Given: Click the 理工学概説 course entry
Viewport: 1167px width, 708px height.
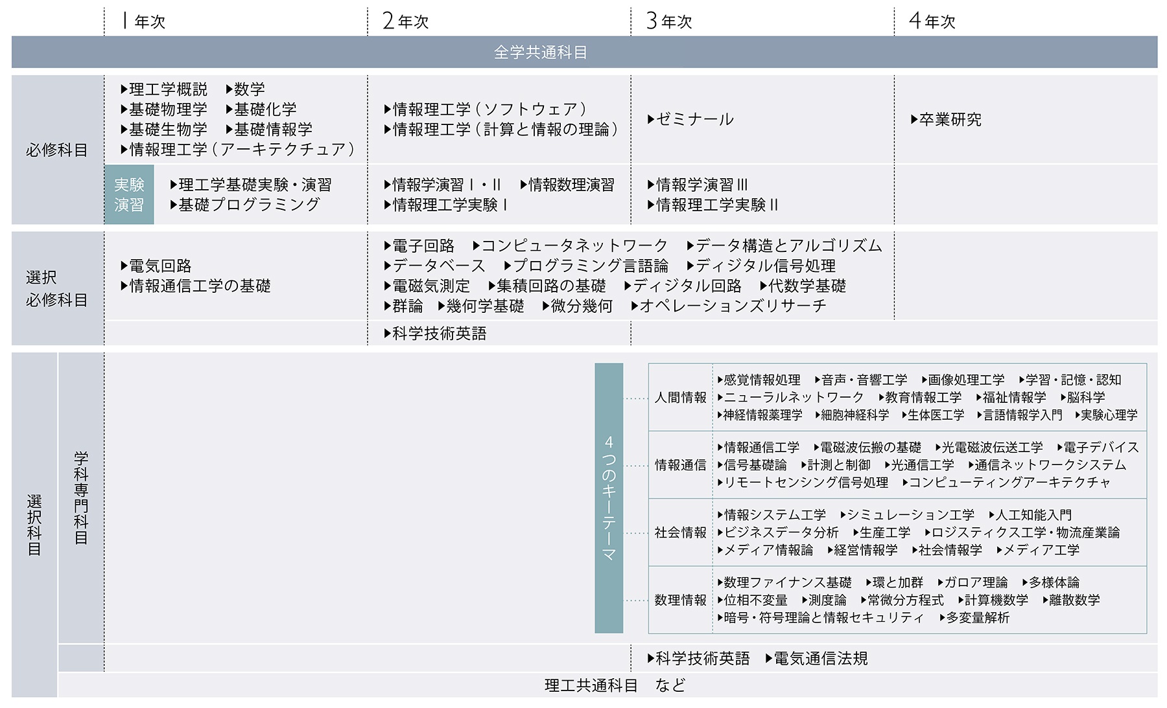Looking at the screenshot, I should (164, 89).
